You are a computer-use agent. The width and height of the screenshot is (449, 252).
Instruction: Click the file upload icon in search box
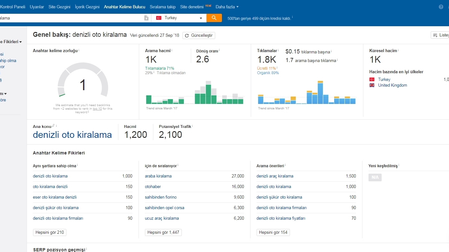(x=146, y=18)
